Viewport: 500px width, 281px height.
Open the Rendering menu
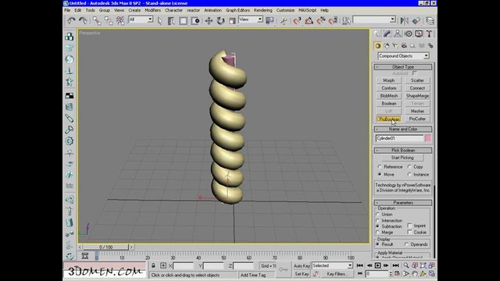[x=263, y=10]
